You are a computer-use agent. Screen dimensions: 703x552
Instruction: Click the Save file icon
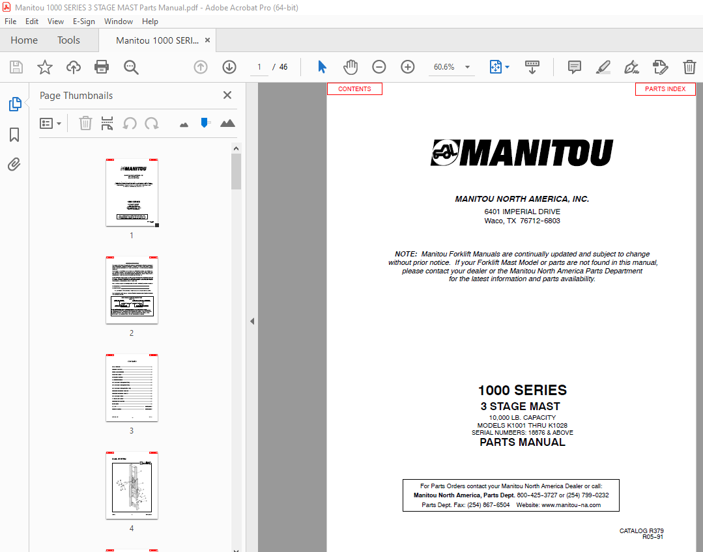tap(16, 67)
